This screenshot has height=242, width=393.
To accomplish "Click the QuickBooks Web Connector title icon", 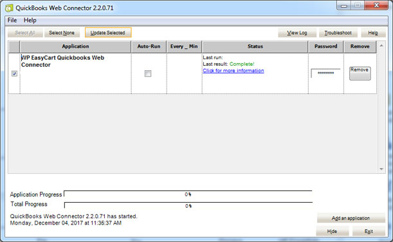I will (9, 8).
